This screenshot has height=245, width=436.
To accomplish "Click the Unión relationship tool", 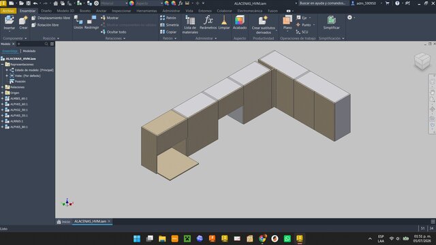I will point(78,22).
